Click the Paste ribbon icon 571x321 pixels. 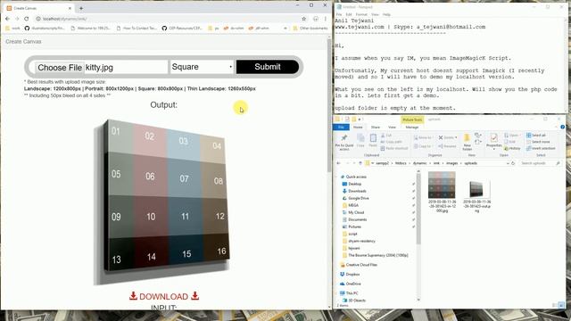[373, 140]
